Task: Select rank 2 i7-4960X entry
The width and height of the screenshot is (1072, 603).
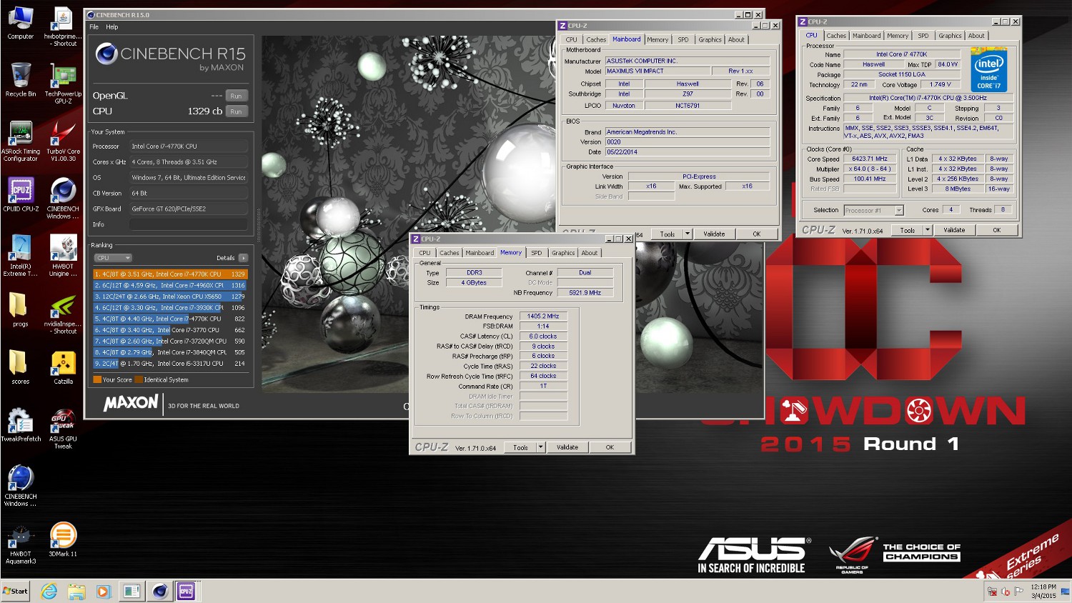Action: pos(170,285)
